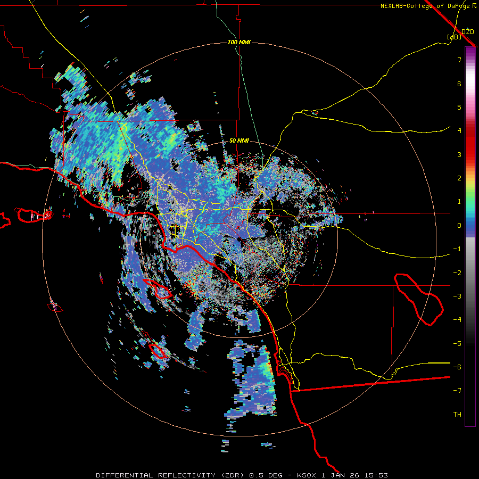Click the 15:53 timestamp in caption
The height and width of the screenshot is (479, 479).
click(x=376, y=475)
